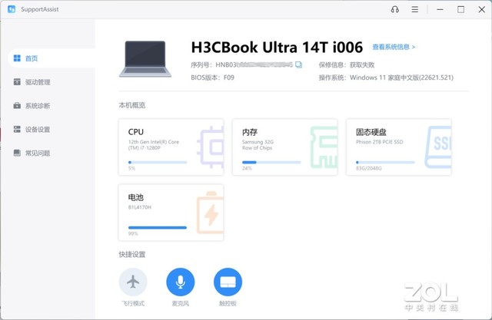Click the laptop device image

tap(145, 59)
